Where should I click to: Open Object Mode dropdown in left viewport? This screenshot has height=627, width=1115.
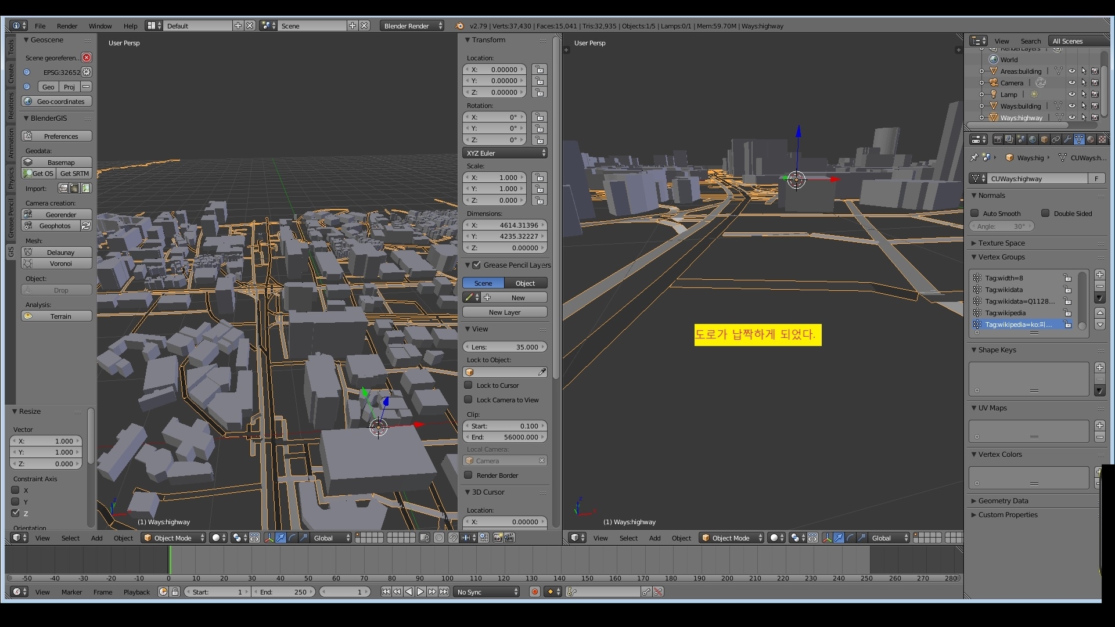174,538
